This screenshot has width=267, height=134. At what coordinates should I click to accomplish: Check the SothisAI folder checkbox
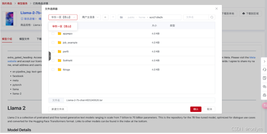(53, 60)
